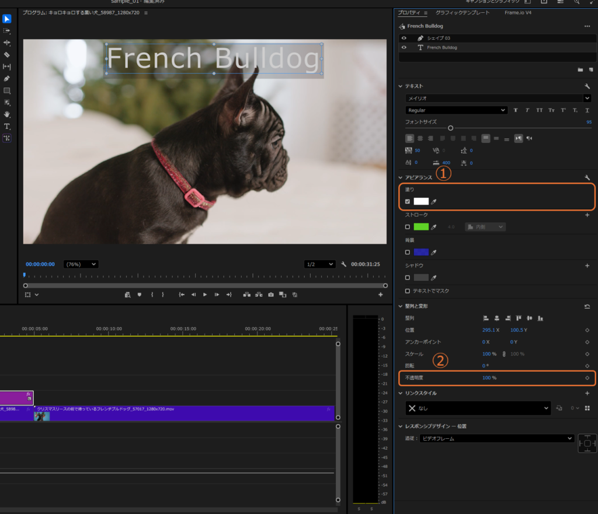This screenshot has height=514, width=598.
Task: Go to Out point
Action: 229,295
